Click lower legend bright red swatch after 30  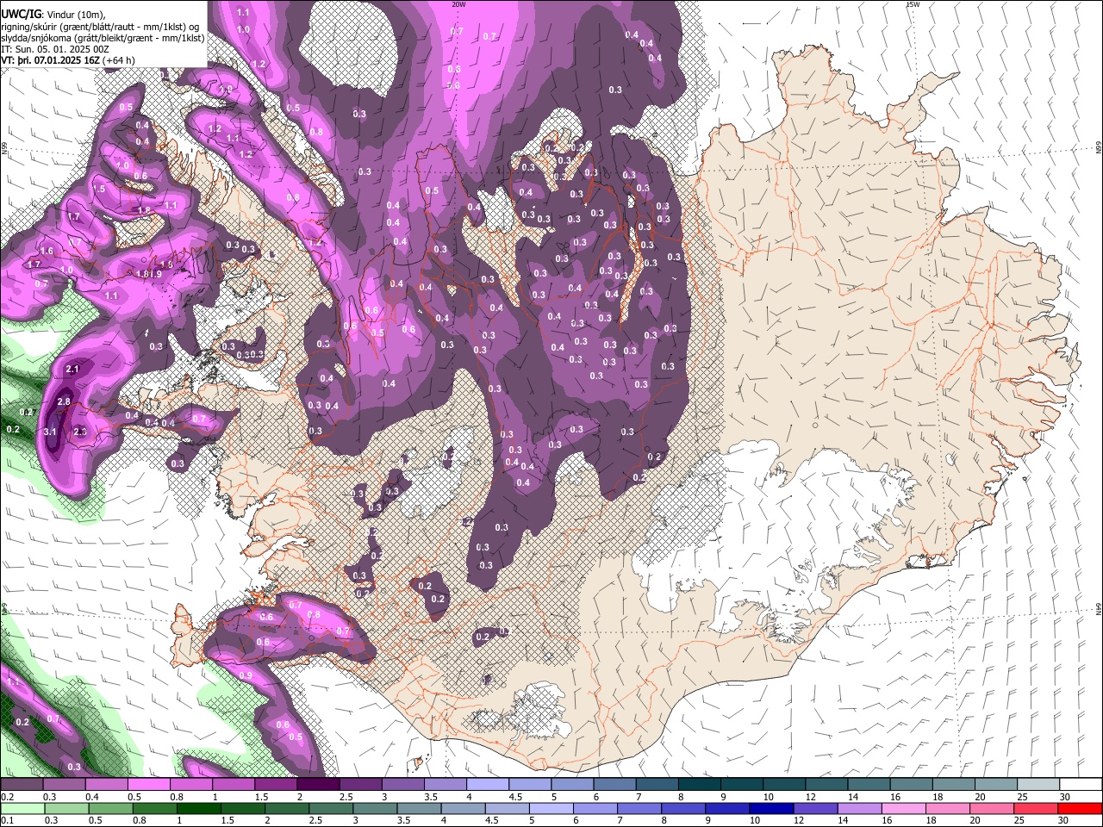pyautogui.click(x=1079, y=808)
